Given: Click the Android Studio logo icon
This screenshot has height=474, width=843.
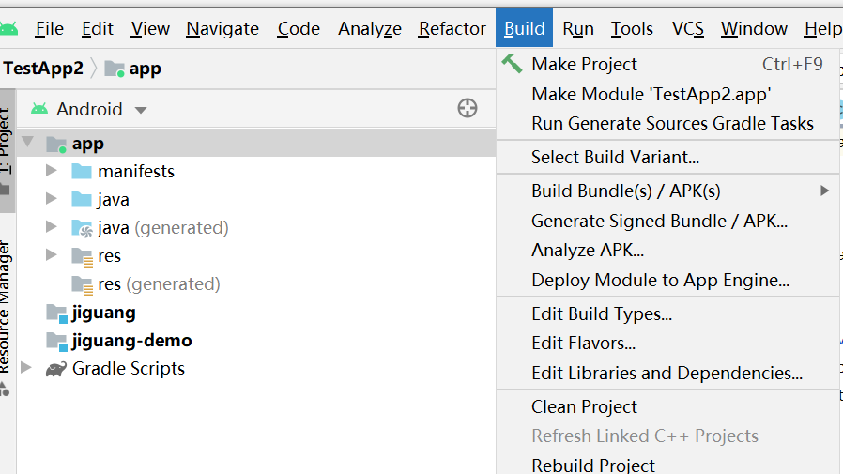Looking at the screenshot, I should (8, 28).
